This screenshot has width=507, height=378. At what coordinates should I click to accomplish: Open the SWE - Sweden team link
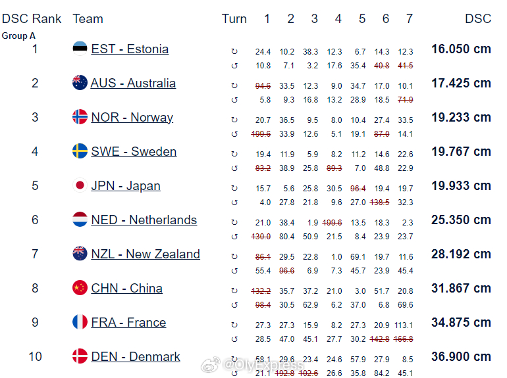click(134, 152)
